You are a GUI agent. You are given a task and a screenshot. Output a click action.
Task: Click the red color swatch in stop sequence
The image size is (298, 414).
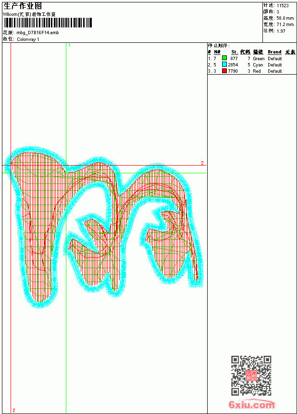coord(224,71)
